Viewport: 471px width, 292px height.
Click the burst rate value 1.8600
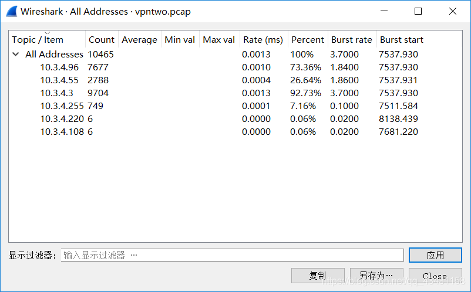click(x=344, y=80)
